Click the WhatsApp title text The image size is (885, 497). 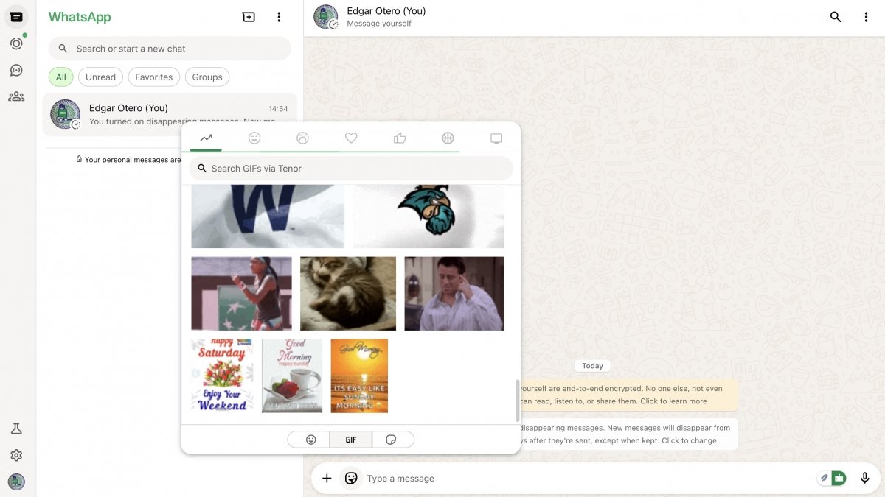point(80,17)
